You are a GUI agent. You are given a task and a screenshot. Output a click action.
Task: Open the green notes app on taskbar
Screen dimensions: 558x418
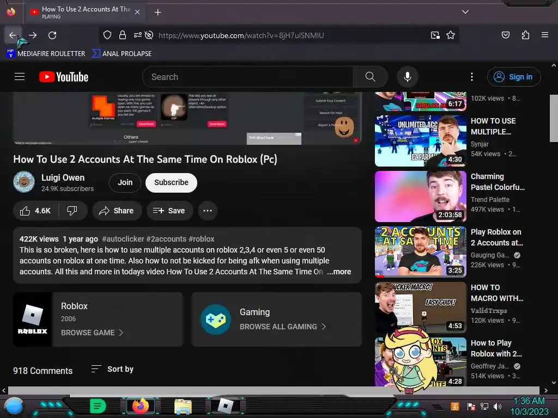(x=98, y=406)
